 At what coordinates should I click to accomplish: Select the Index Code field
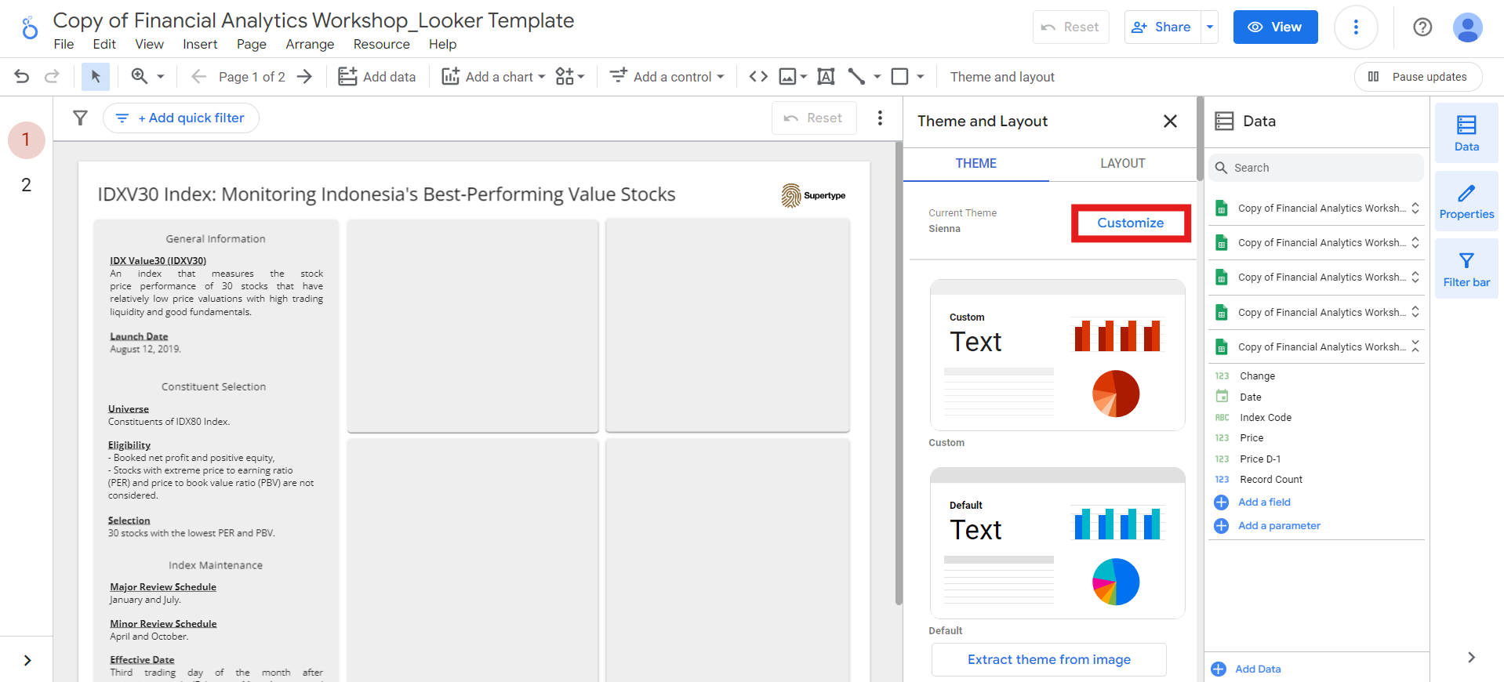pos(1265,418)
